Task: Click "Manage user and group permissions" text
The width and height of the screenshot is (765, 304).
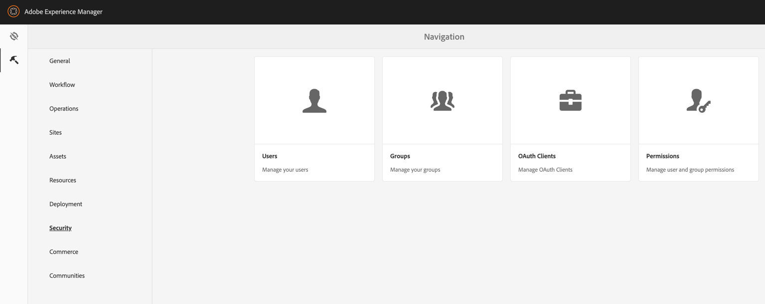Action: tap(690, 170)
